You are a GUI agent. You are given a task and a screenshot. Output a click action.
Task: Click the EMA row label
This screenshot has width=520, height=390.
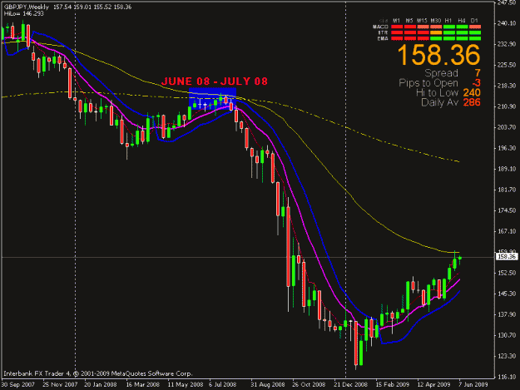coord(383,38)
